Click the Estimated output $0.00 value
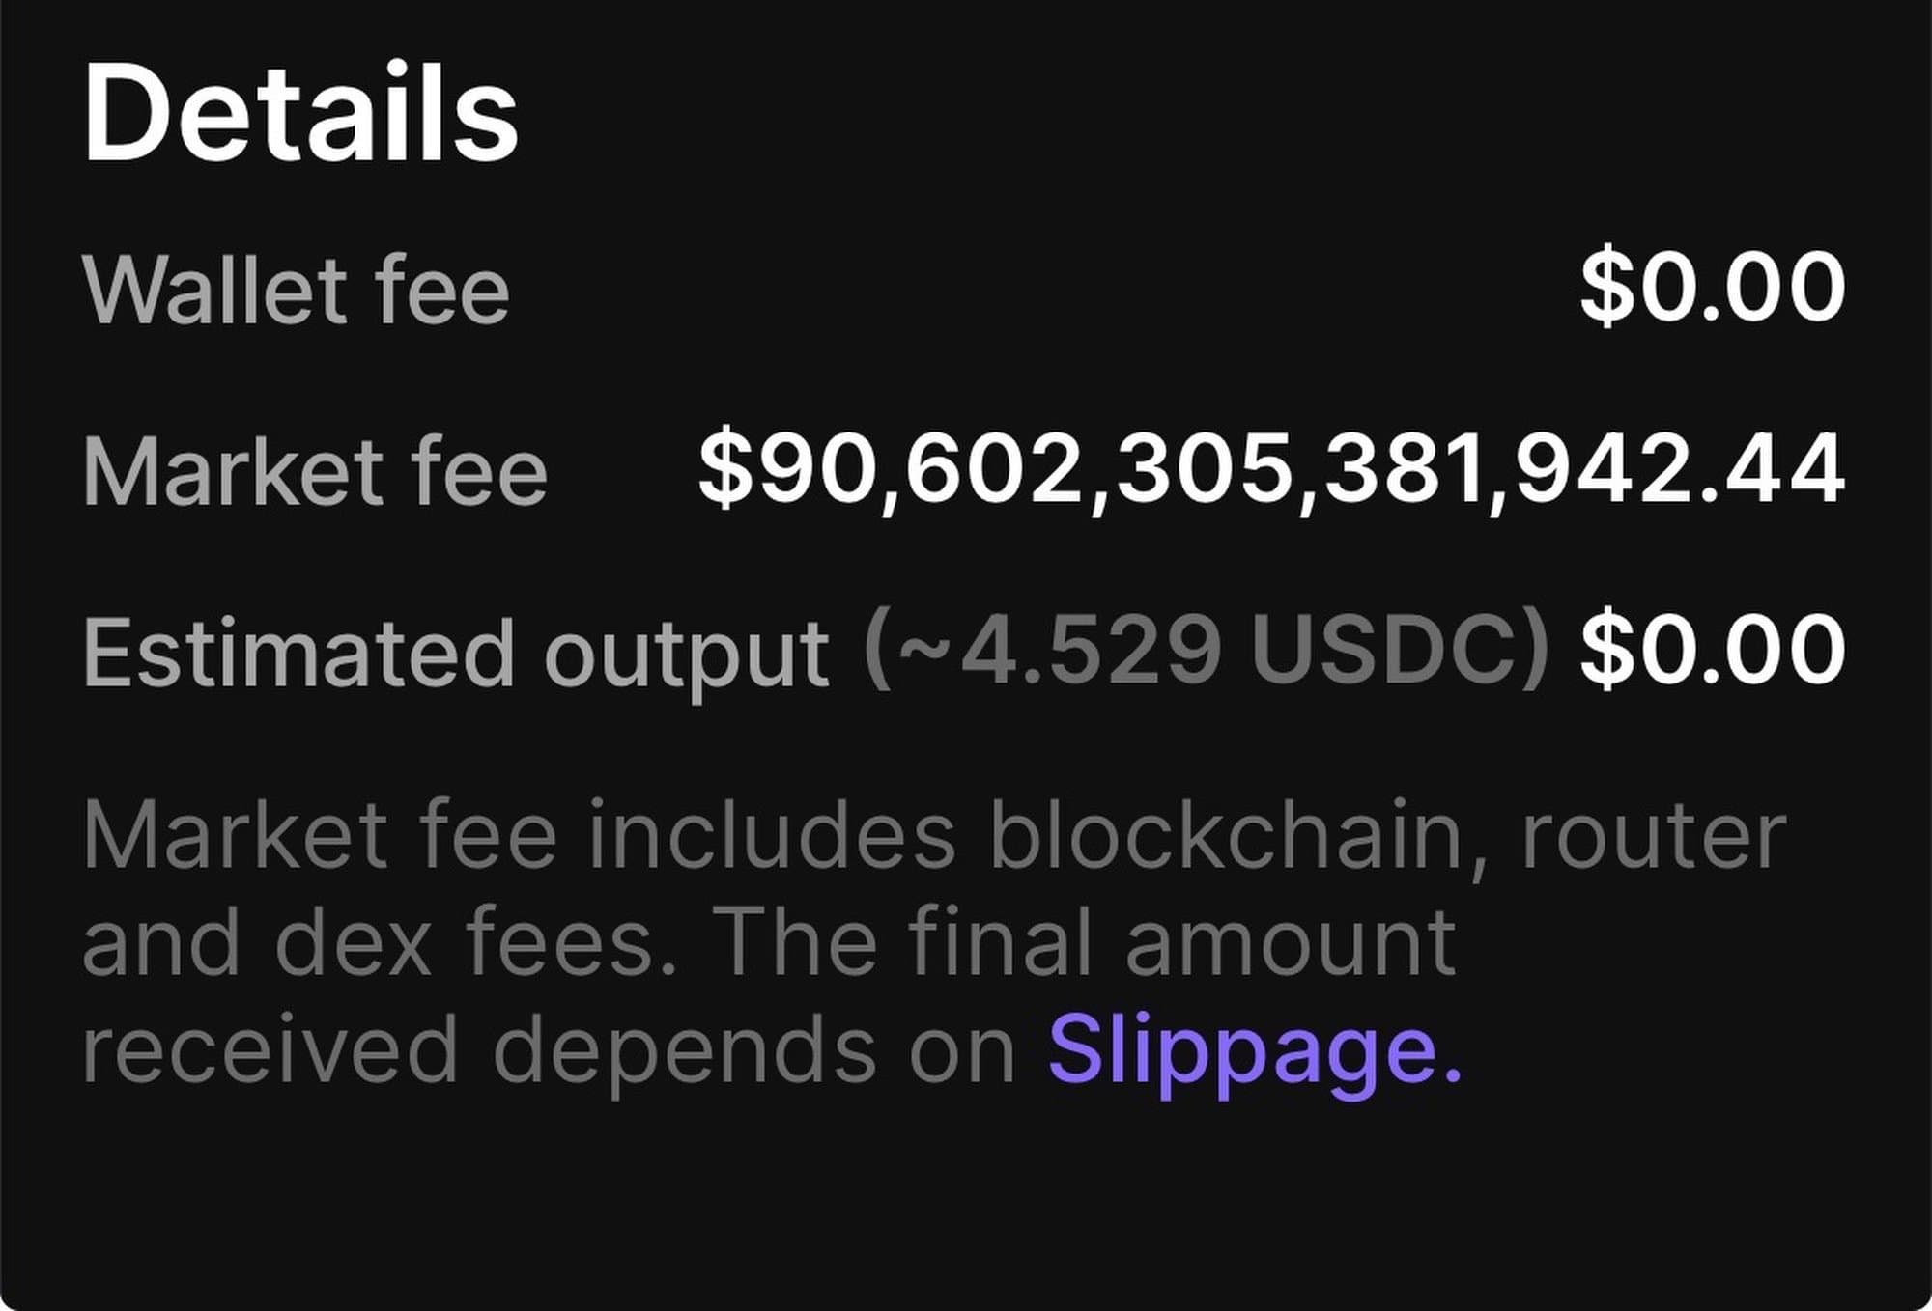This screenshot has height=1311, width=1932. pyautogui.click(x=1712, y=649)
